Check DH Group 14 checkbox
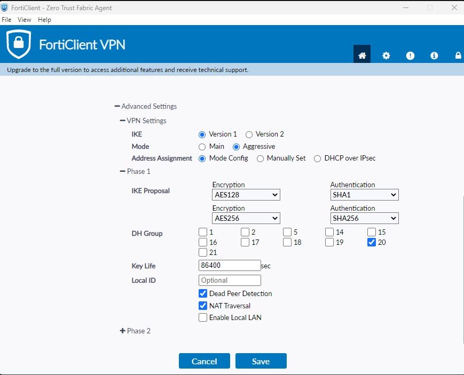Screen dimensions: 464x375 pos(329,232)
